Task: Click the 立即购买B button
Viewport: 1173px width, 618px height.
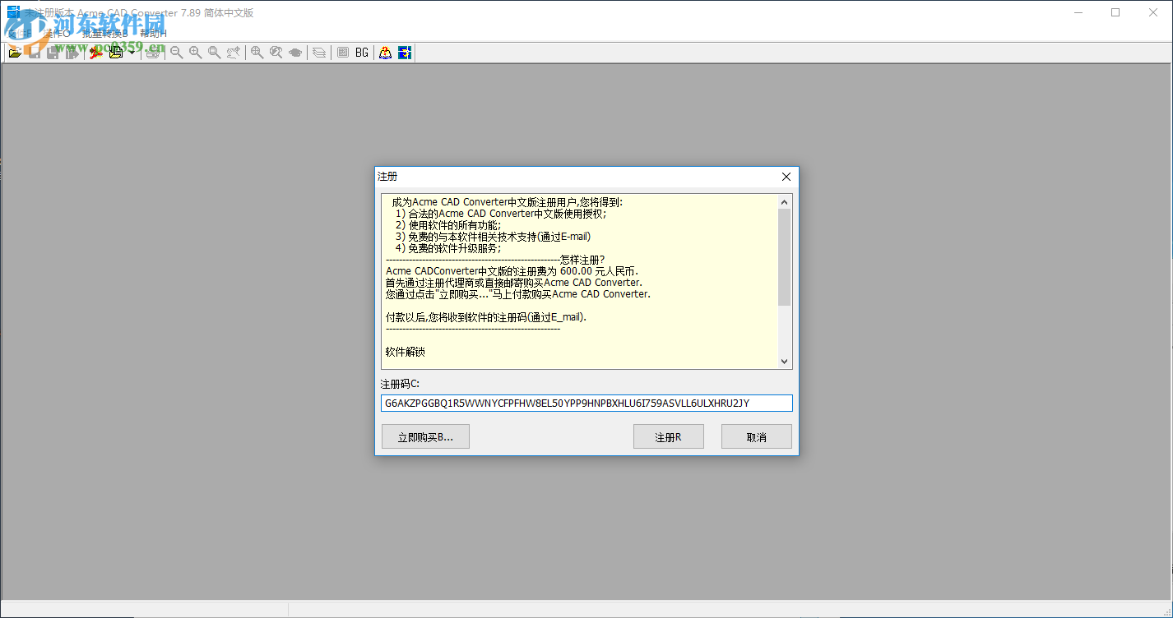Action: pos(425,436)
